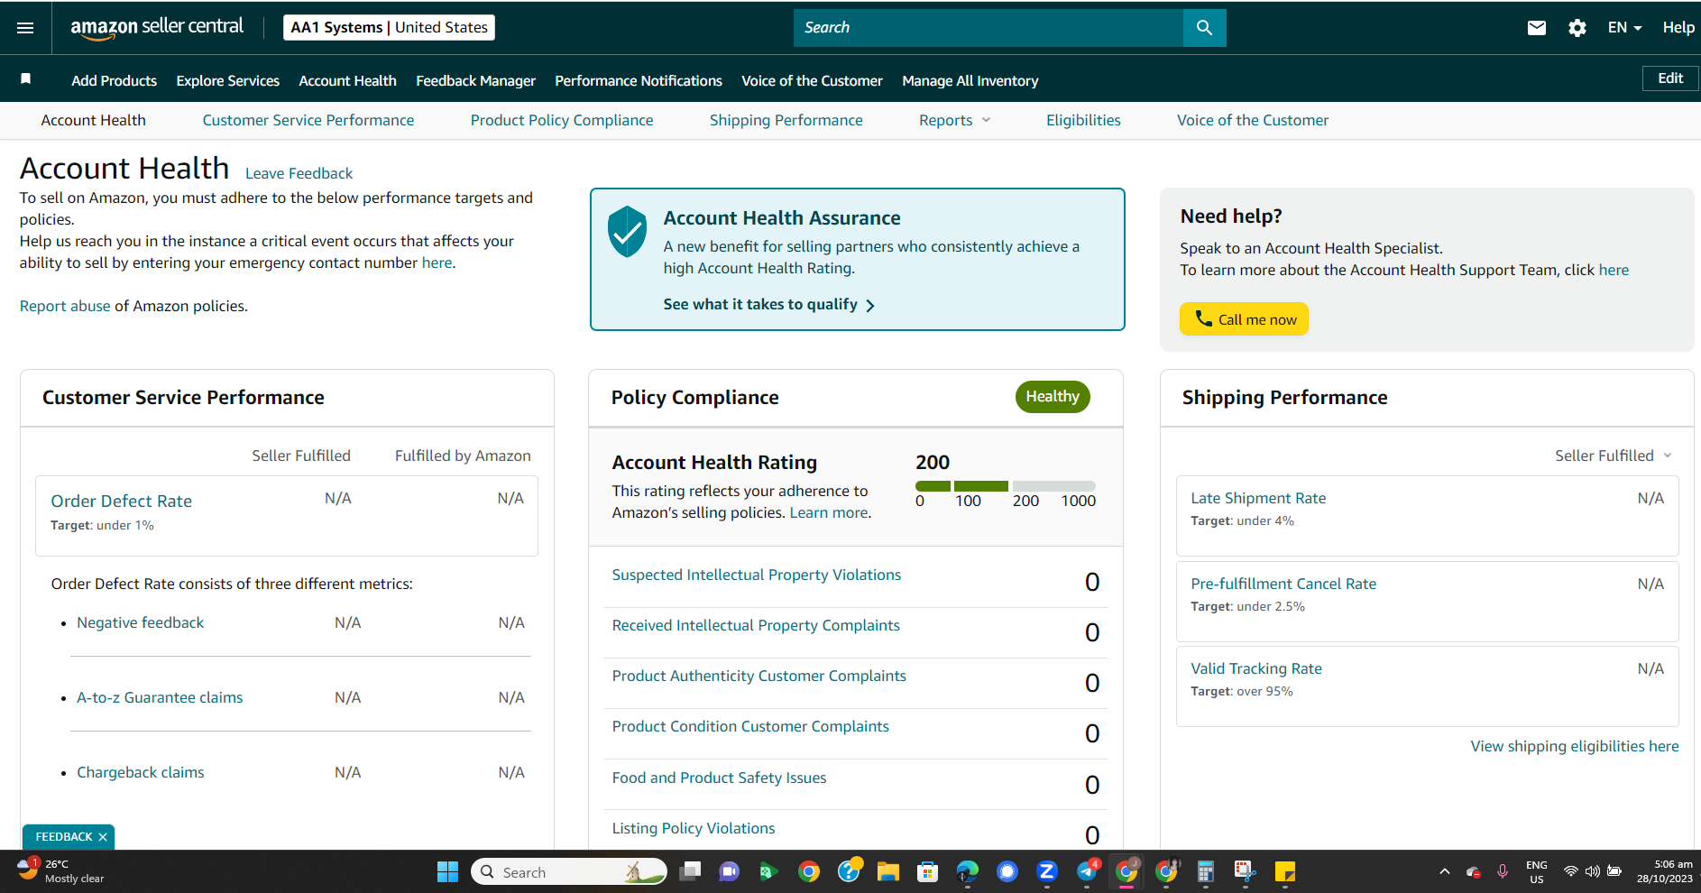Click the magnifier search button in the header
The height and width of the screenshot is (893, 1701).
click(x=1204, y=28)
